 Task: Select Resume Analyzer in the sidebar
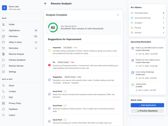20,54
